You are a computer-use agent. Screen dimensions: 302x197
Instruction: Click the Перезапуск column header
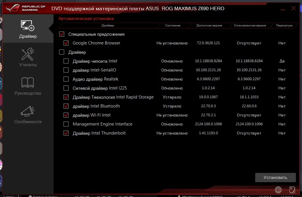(x=284, y=25)
